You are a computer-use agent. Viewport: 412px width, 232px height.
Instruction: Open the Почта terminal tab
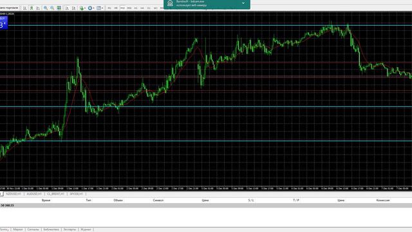5,229
